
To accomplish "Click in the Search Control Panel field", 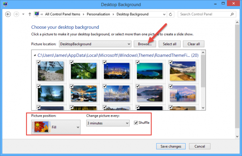I will [204, 14].
